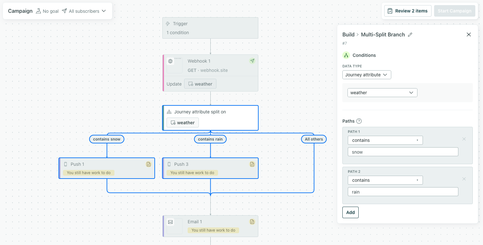Screen dimensions: 483x245
Task: Click the goal icon next to "No goal"
Action: click(38, 11)
